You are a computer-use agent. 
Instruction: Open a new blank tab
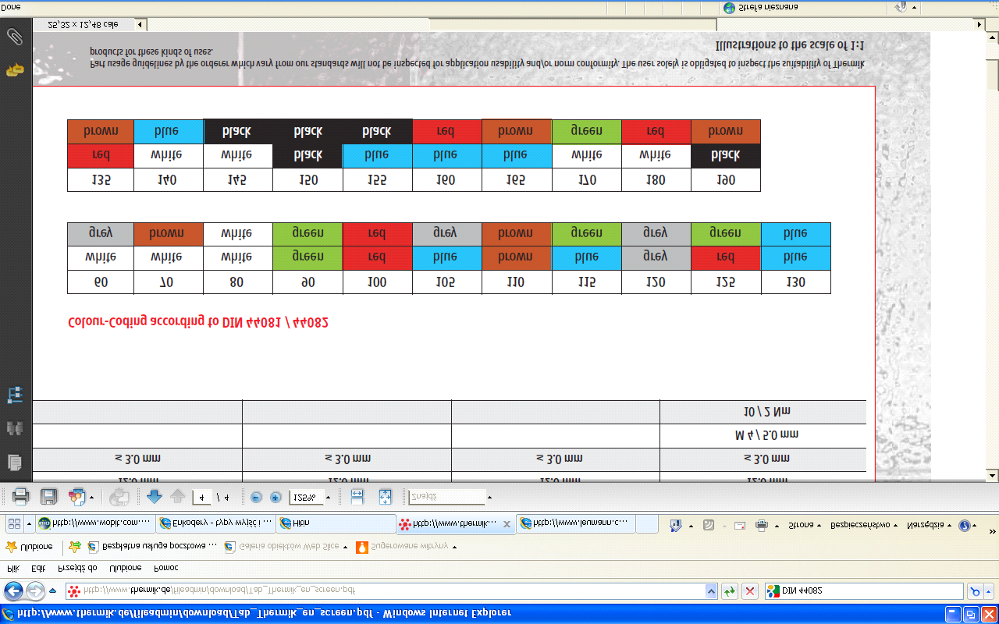[646, 524]
